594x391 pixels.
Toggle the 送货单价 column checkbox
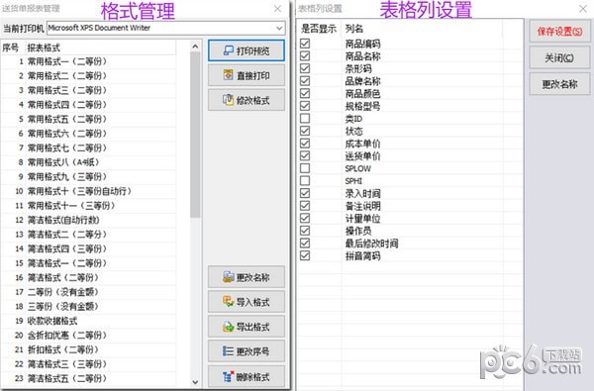pos(305,155)
